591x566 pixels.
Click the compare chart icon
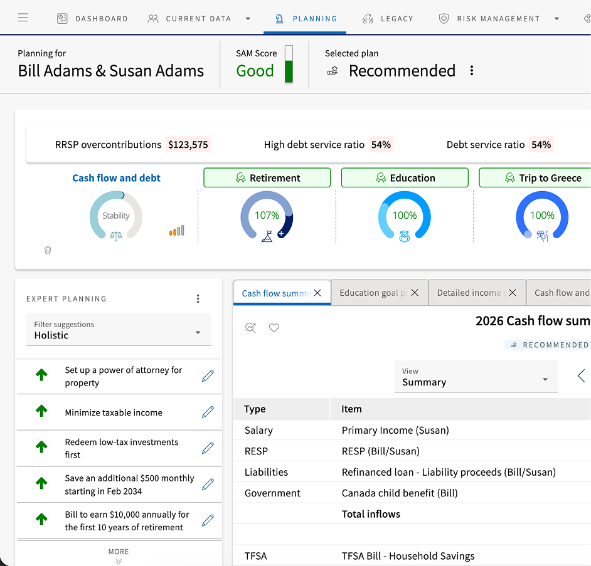[x=250, y=328]
